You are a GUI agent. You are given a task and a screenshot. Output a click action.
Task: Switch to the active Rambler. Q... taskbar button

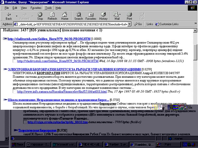pyautogui.click(x=142, y=145)
